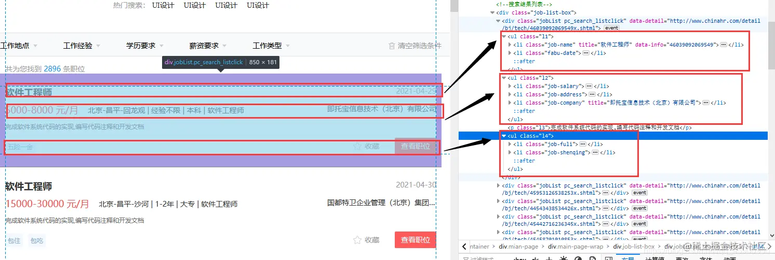Viewport: 775px width, 260px height.
Task: Click the 包住 benefit tag
Action: point(14,240)
